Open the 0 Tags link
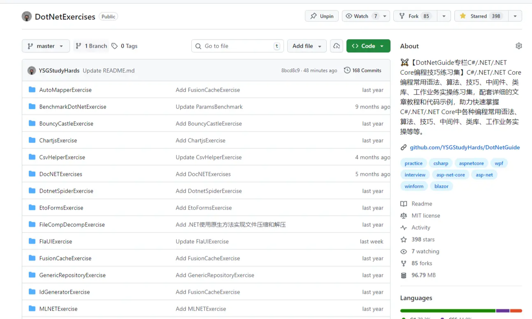This screenshot has height=319, width=532. pos(125,46)
